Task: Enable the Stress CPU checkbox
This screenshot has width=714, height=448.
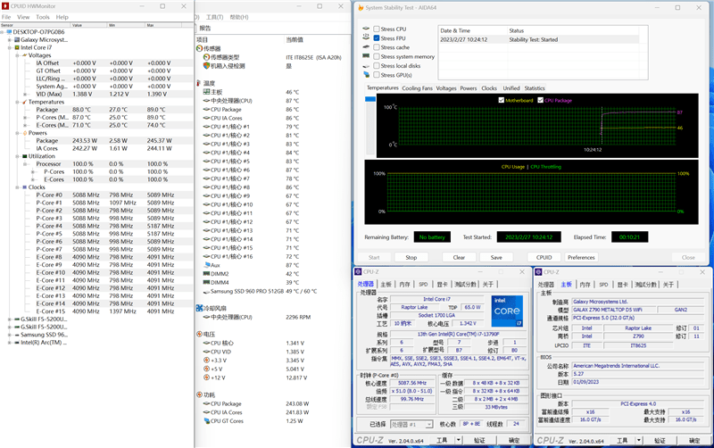Action: pyautogui.click(x=377, y=29)
